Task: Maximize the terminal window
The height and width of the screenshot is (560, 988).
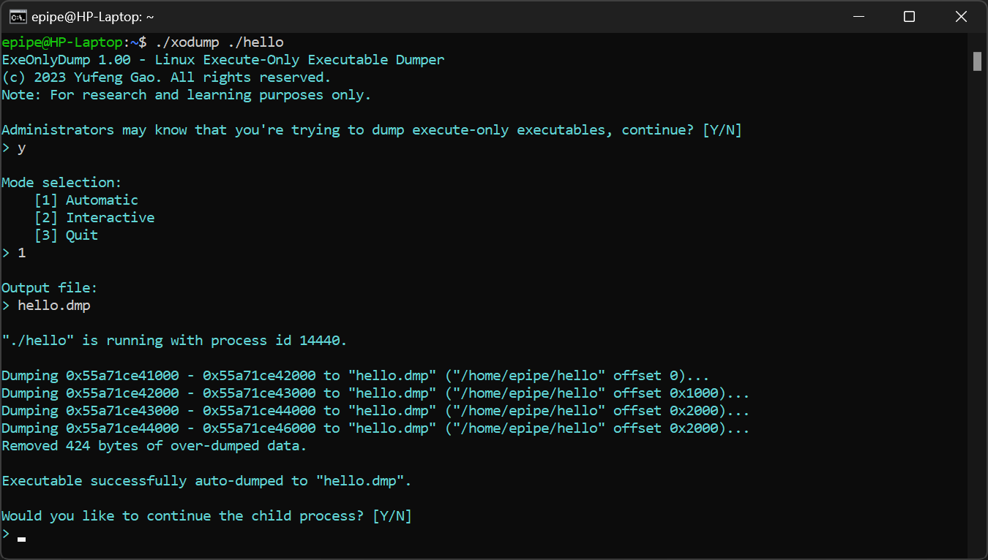Action: [909, 16]
